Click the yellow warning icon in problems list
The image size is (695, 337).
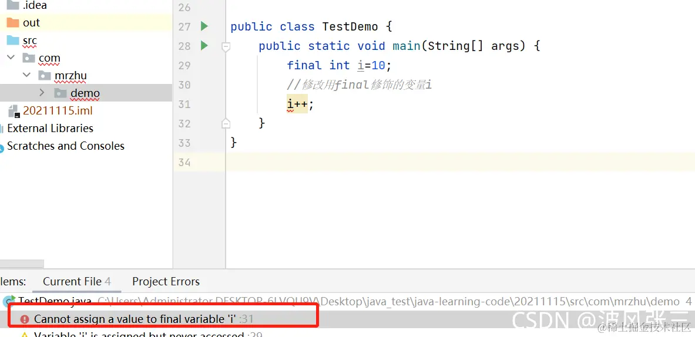pyautogui.click(x=25, y=334)
